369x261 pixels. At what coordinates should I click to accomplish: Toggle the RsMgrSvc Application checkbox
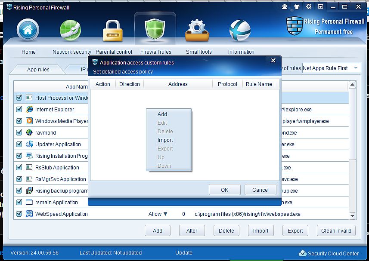coord(19,179)
